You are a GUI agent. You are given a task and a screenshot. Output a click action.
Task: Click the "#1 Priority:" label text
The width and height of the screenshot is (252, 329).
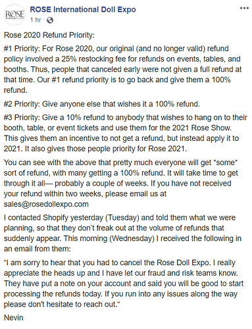point(22,49)
